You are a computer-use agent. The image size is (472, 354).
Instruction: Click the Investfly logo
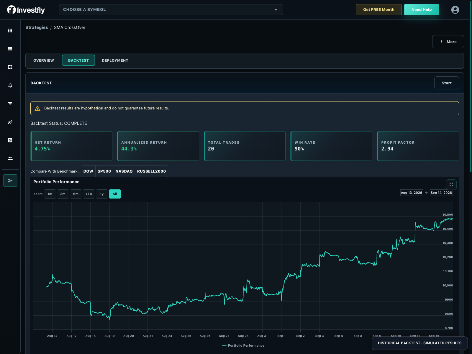click(26, 10)
